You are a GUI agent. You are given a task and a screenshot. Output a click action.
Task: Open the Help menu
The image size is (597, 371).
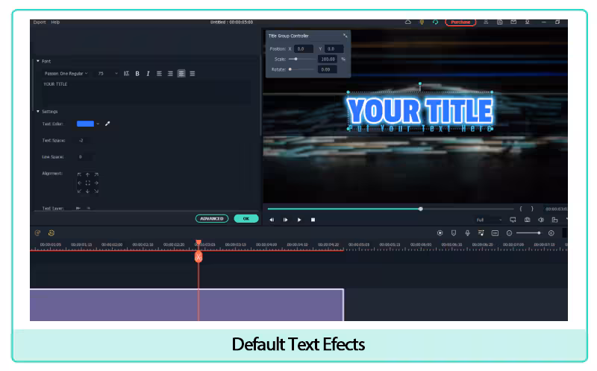click(x=55, y=22)
